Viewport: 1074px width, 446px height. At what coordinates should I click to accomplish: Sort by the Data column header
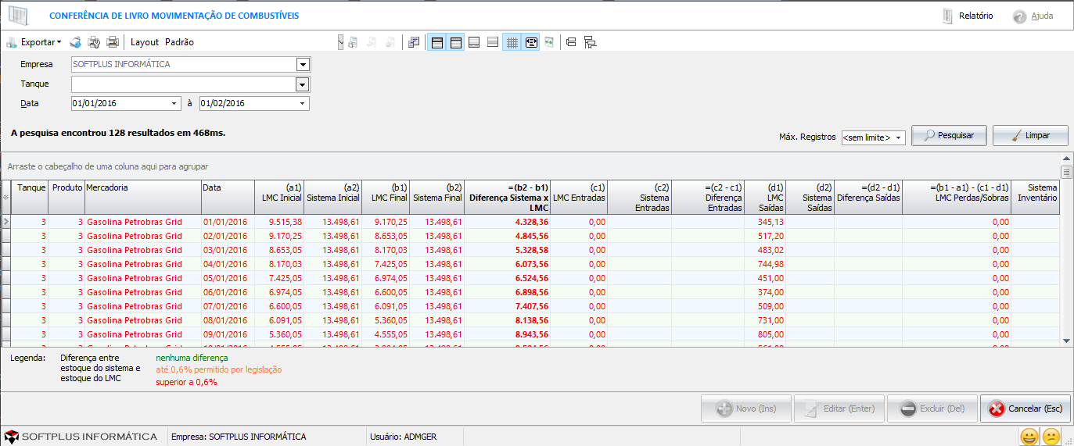coord(228,198)
